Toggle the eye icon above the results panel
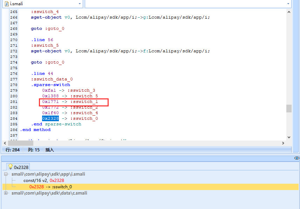The width and height of the screenshot is (300, 209). click(297, 158)
